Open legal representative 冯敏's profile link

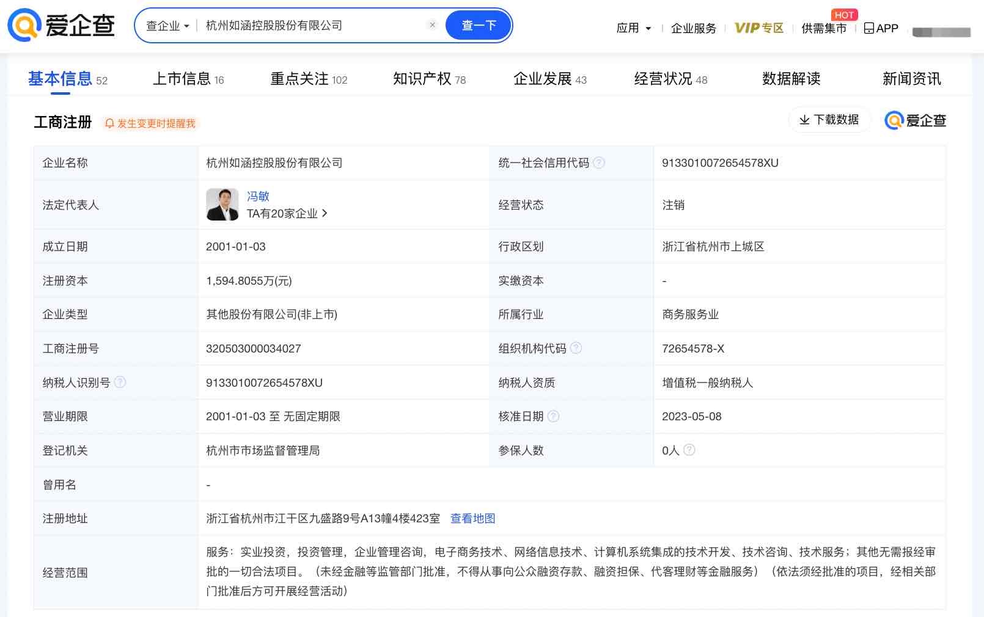coord(258,196)
